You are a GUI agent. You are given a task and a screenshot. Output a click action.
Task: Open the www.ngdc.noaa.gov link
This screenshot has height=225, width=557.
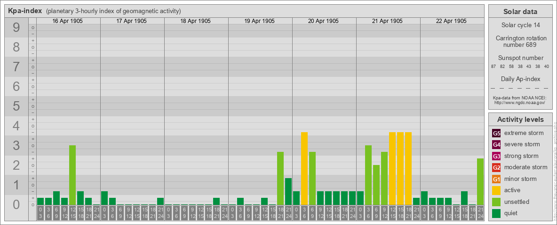pyautogui.click(x=519, y=102)
